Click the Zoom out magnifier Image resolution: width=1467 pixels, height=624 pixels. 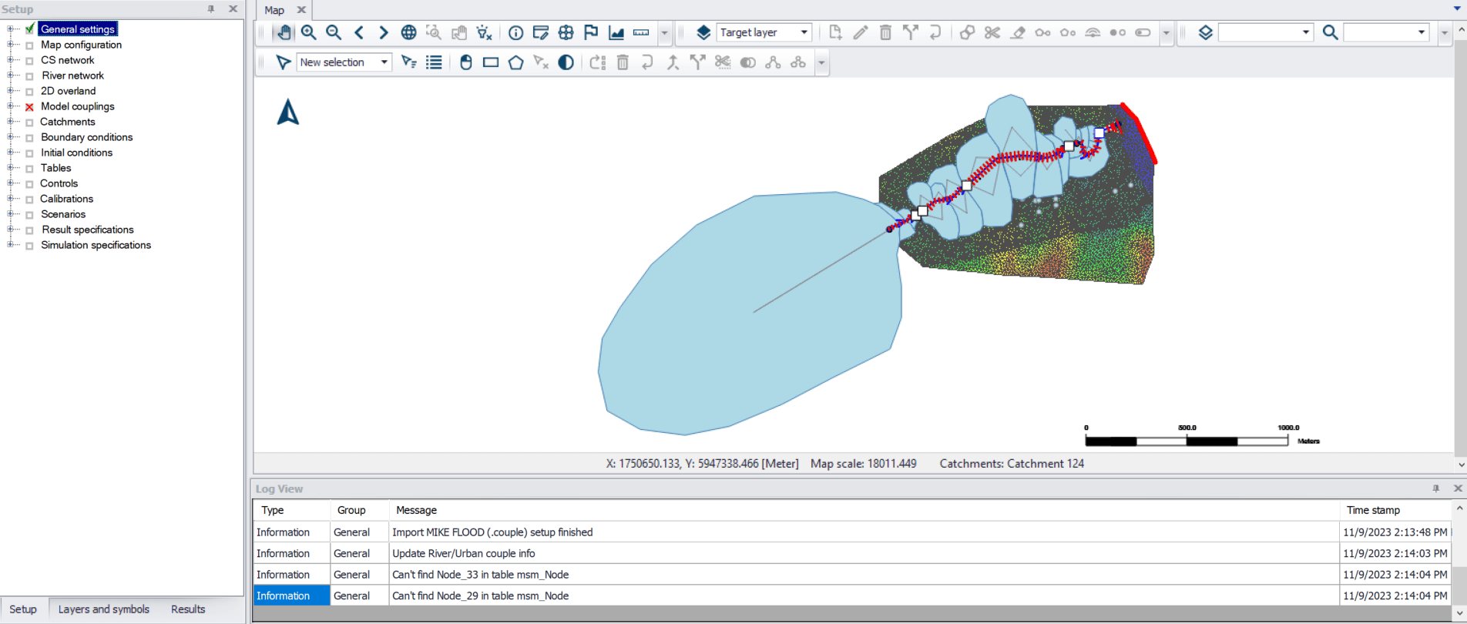(334, 32)
